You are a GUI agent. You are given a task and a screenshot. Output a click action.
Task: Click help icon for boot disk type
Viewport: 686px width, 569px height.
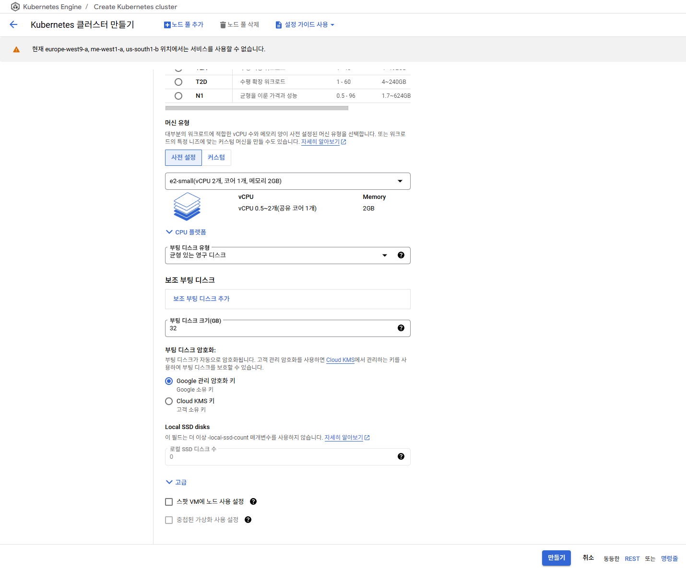click(x=401, y=255)
